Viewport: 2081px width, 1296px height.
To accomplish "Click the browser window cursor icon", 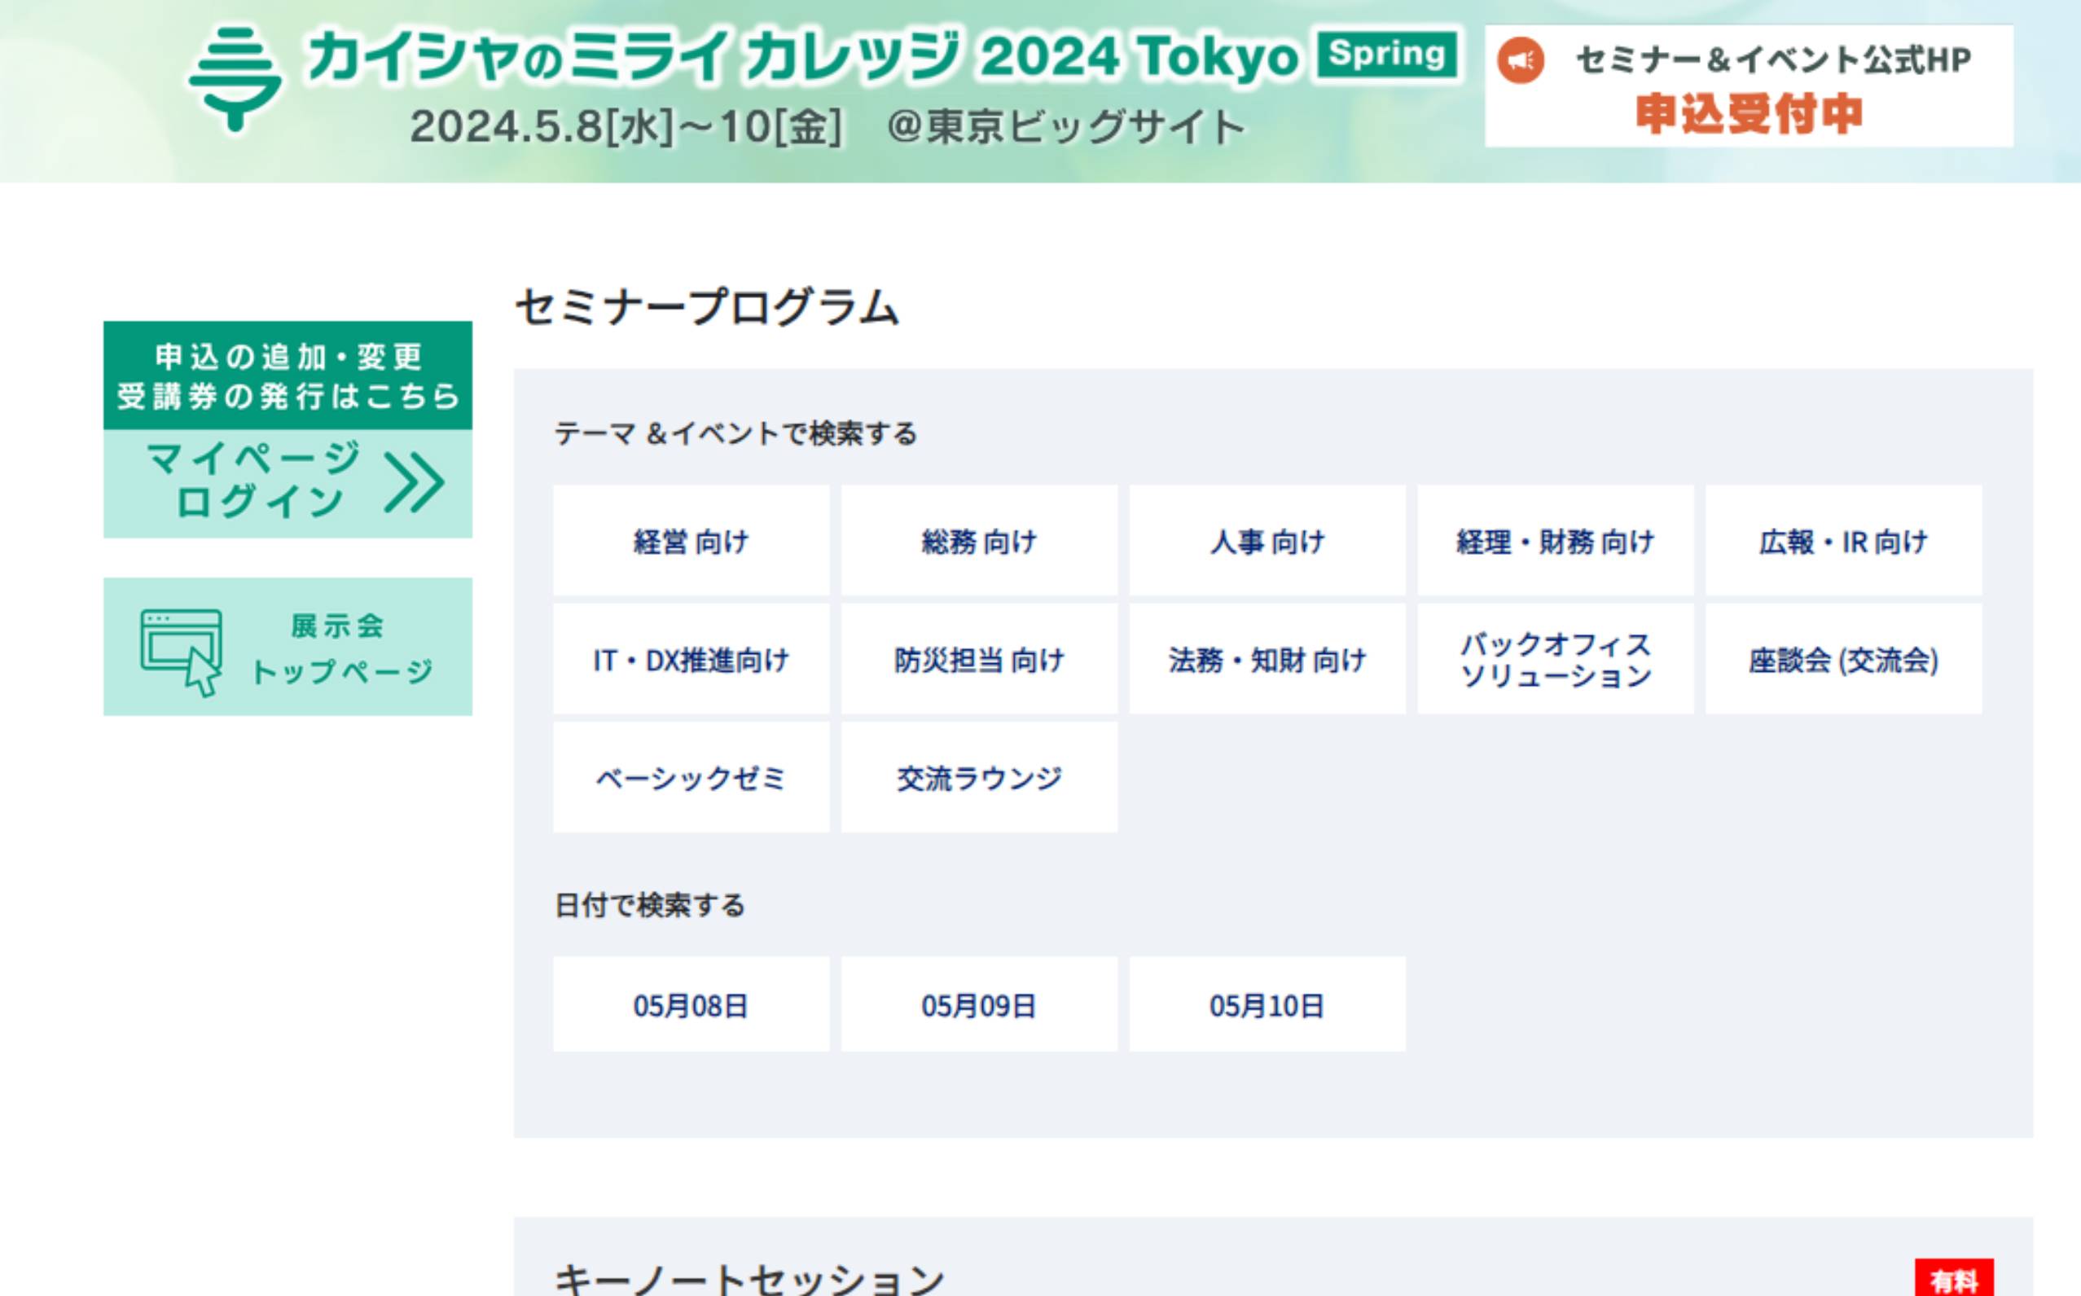I will 182,652.
